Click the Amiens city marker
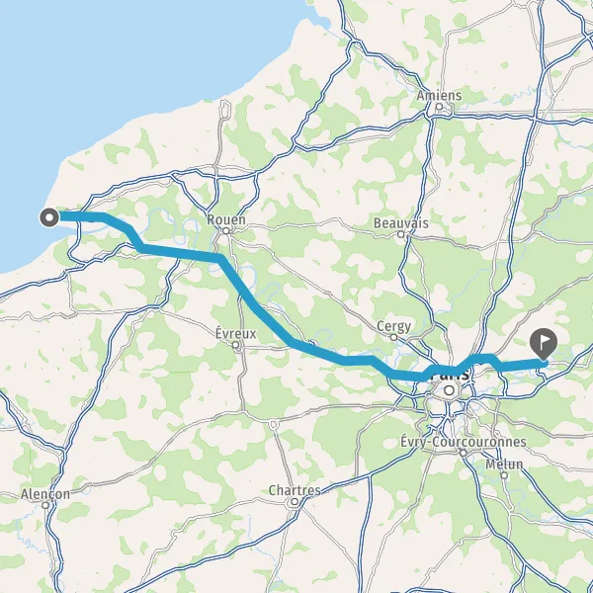Viewport: 593px width, 593px height. (x=439, y=107)
